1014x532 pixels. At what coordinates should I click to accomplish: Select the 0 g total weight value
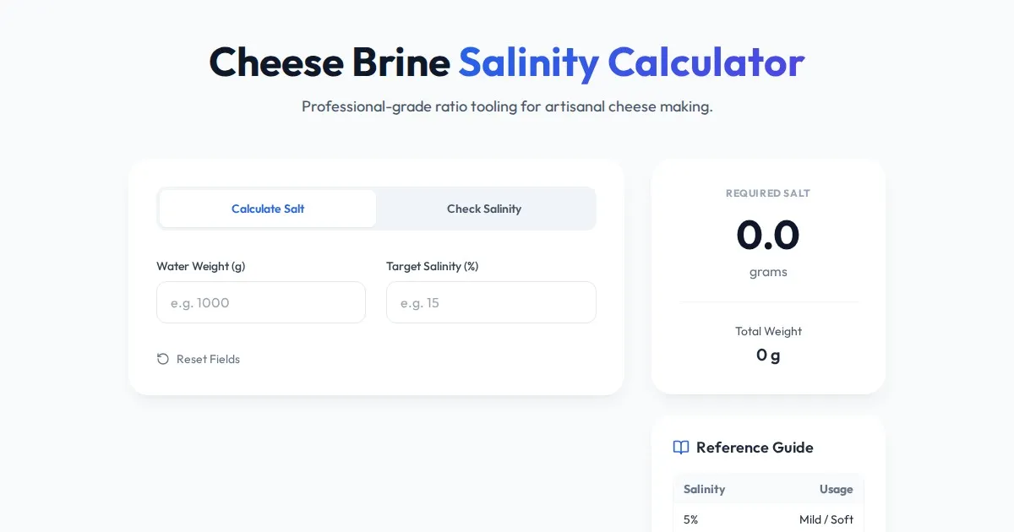tap(768, 355)
